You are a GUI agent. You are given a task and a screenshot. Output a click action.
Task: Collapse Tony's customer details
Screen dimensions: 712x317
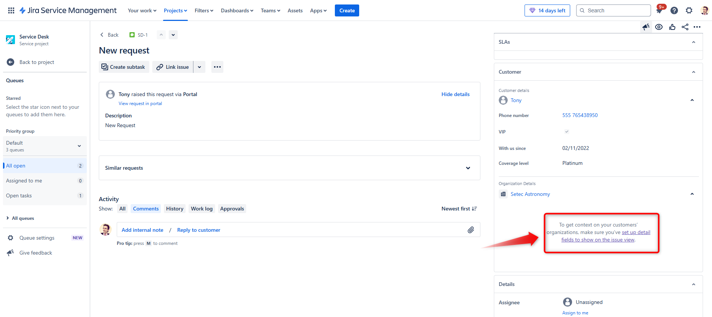692,100
